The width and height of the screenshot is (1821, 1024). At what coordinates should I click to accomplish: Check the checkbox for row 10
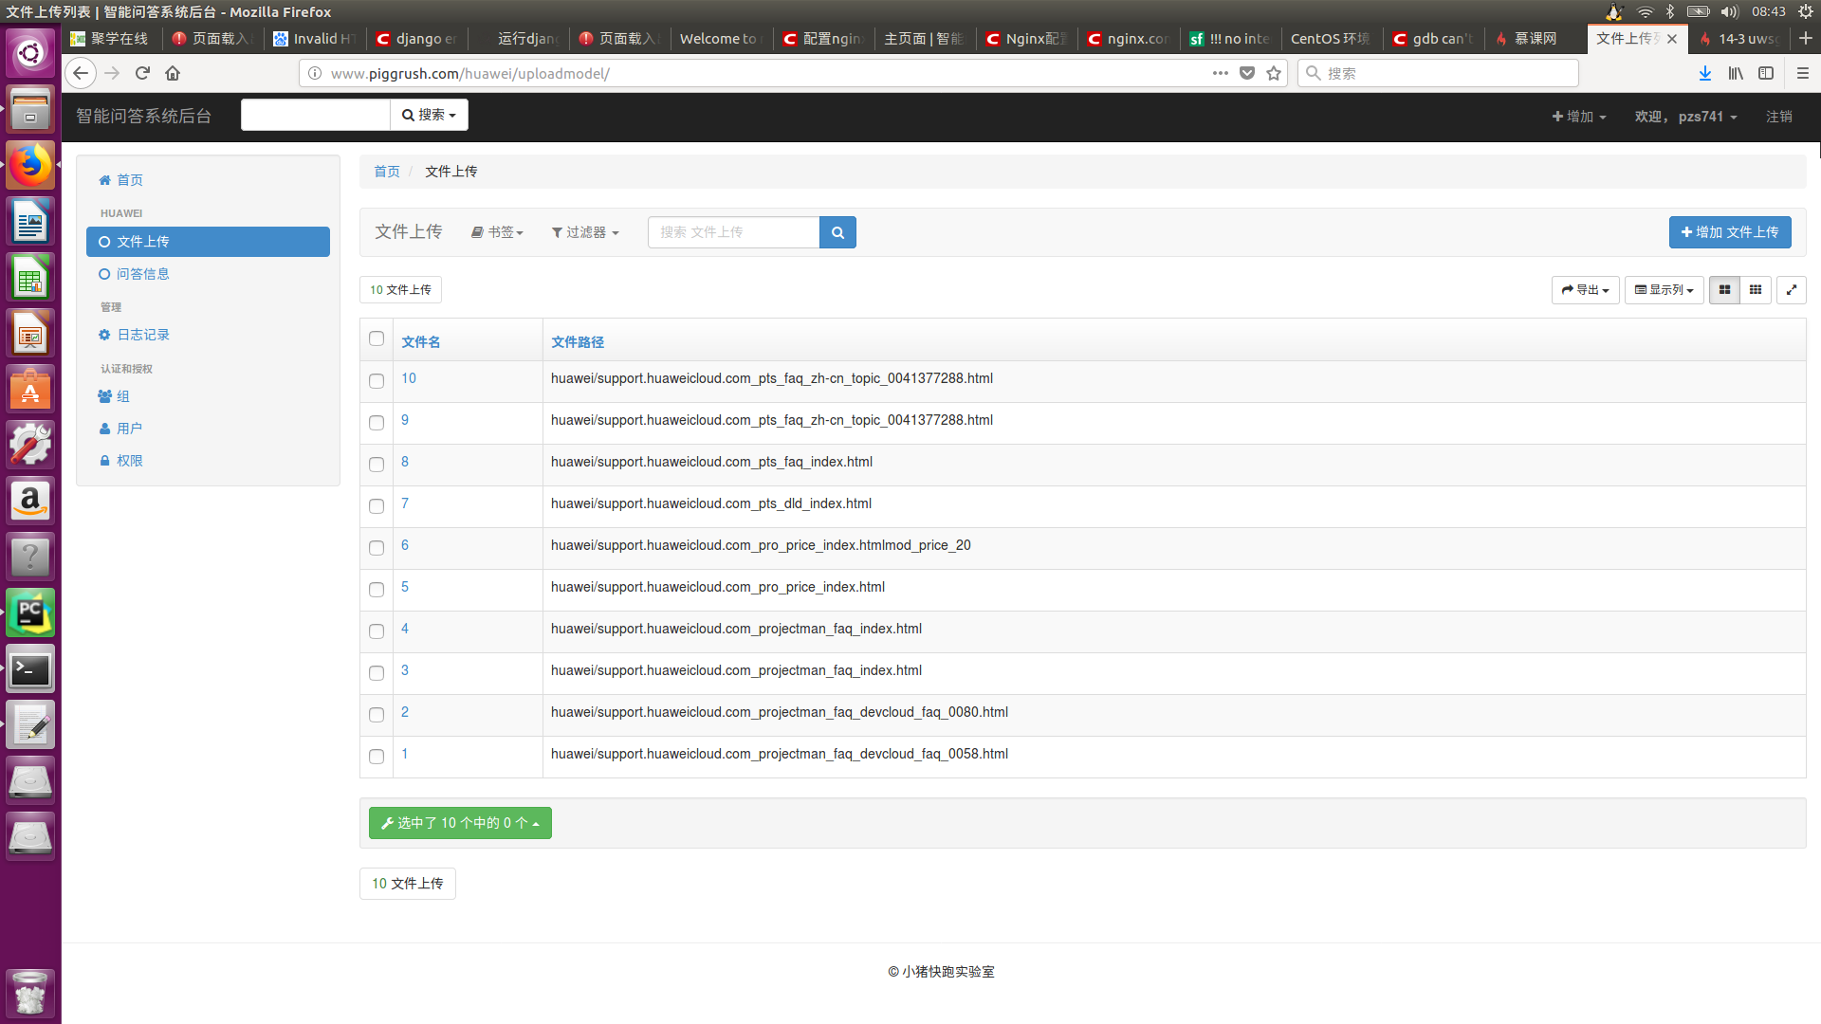[377, 381]
